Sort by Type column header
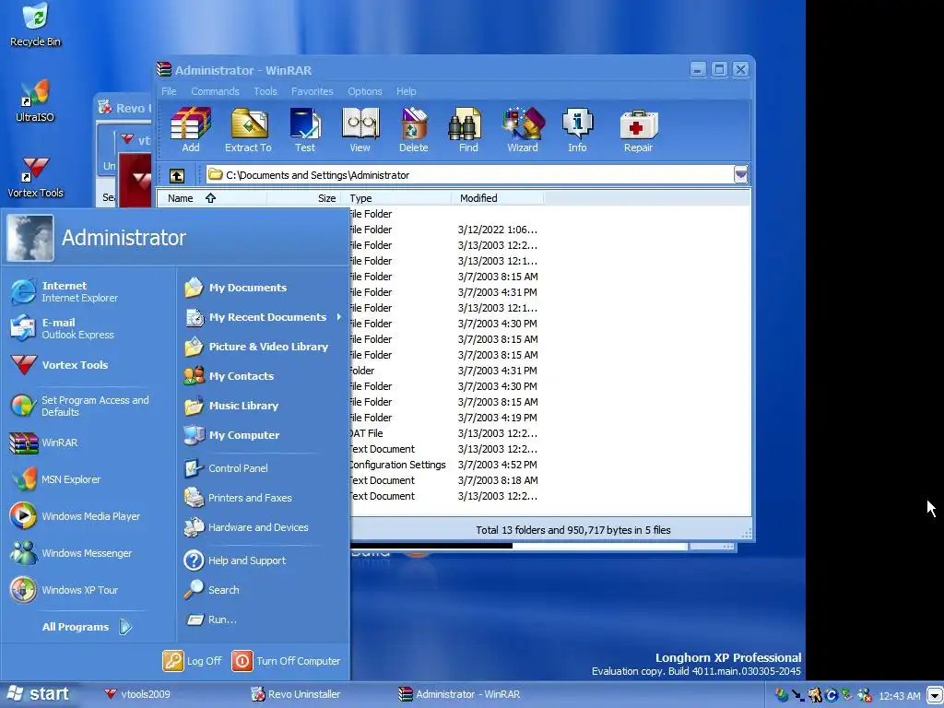 [396, 198]
